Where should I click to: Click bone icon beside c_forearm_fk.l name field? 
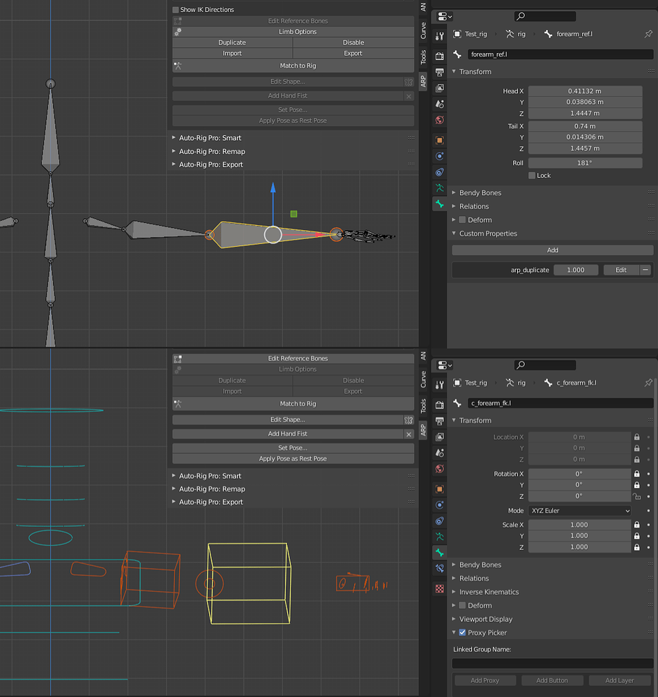(x=457, y=403)
